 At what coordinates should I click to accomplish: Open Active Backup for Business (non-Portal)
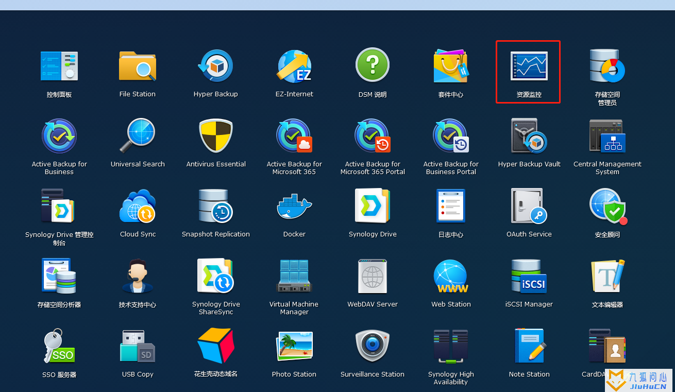(x=59, y=135)
